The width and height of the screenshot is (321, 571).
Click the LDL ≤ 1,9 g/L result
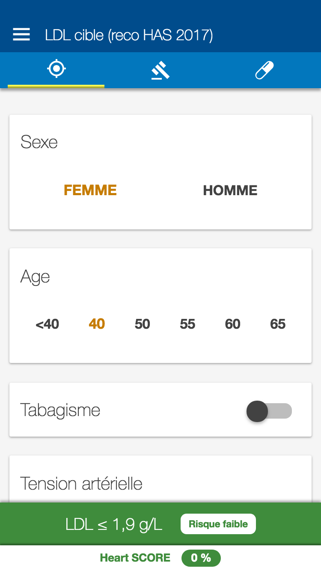click(x=114, y=524)
